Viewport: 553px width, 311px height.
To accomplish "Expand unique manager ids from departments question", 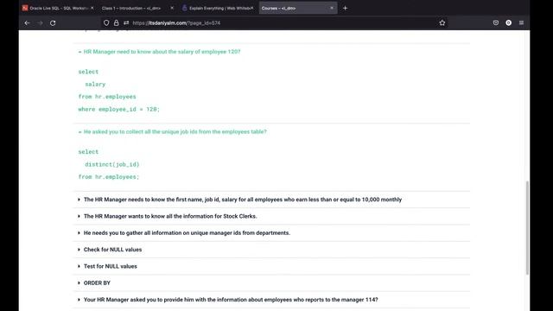I will tap(271, 232).
